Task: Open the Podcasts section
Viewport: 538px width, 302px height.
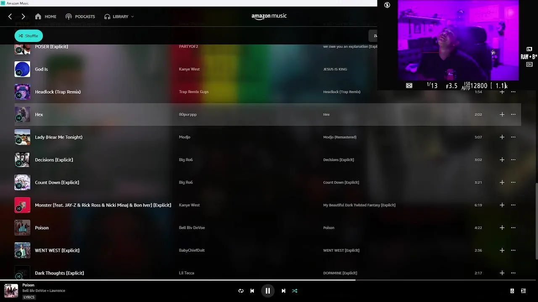Action: click(80, 16)
